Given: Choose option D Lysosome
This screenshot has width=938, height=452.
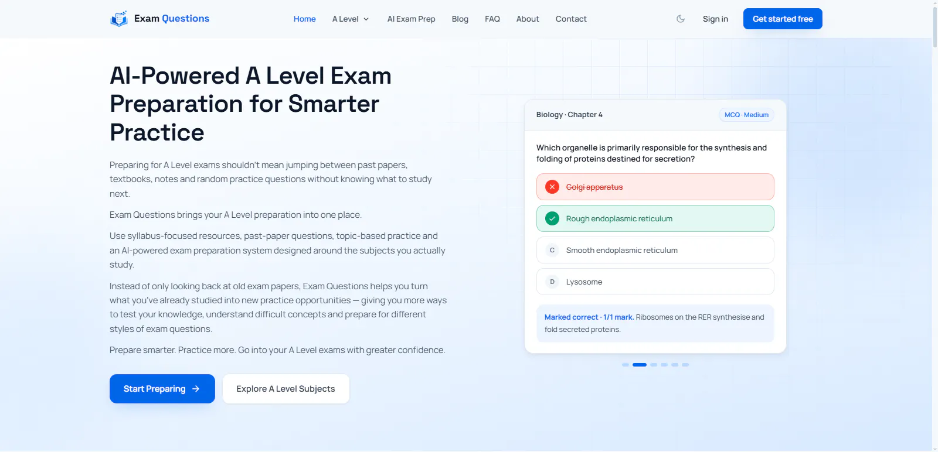Looking at the screenshot, I should [655, 282].
